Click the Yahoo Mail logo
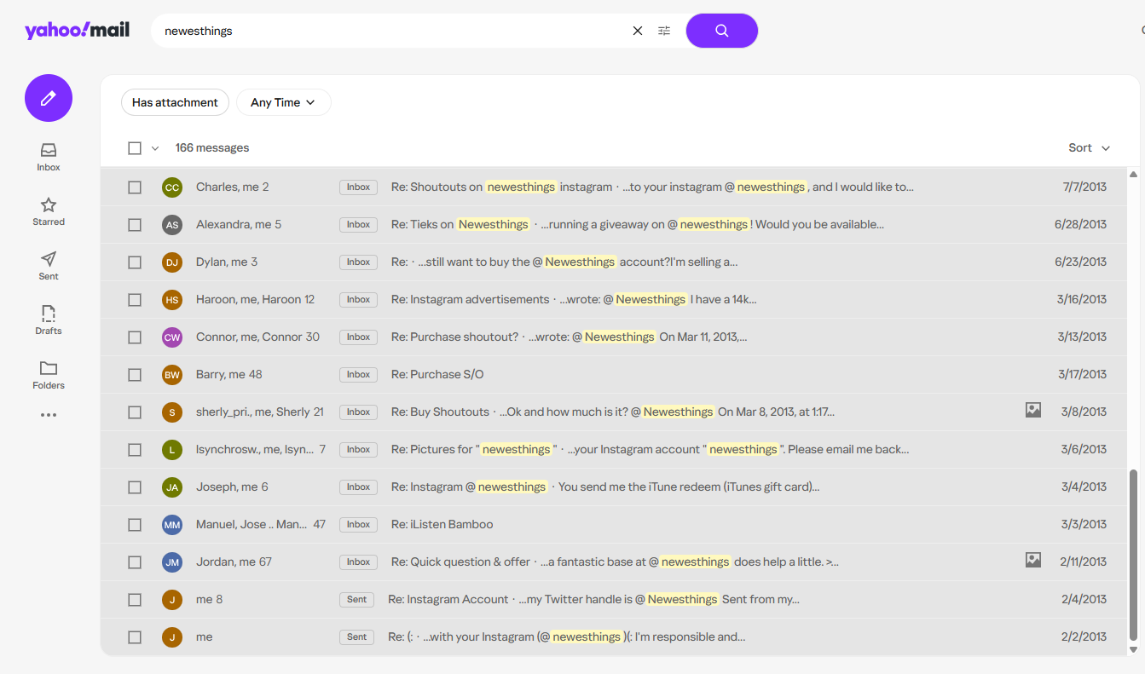 [x=78, y=31]
